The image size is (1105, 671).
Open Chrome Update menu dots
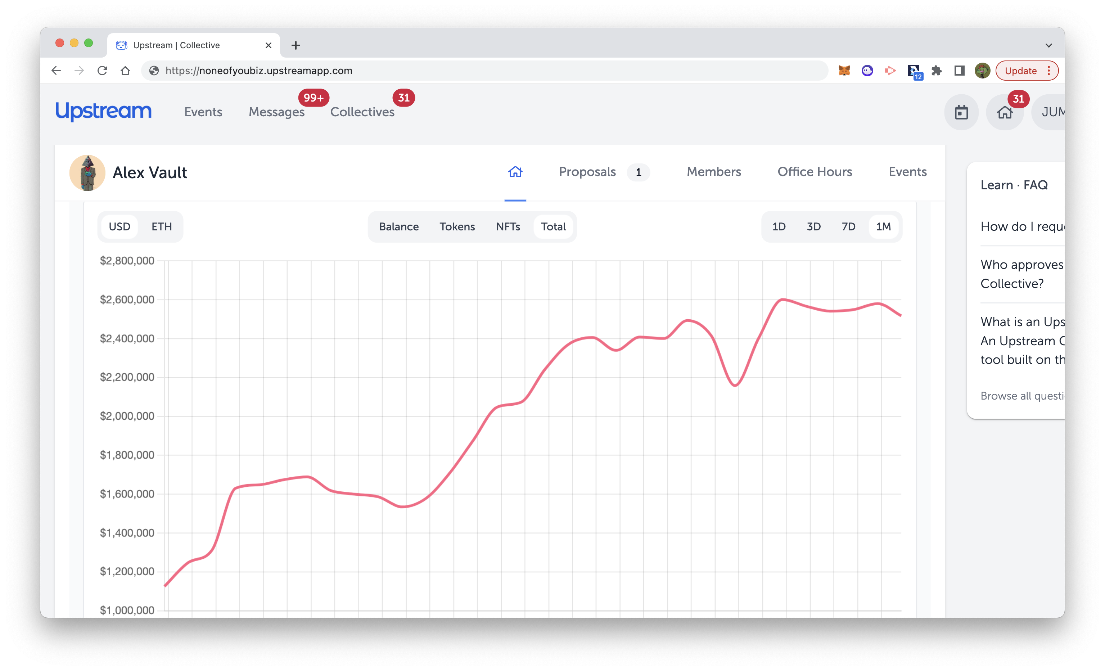pyautogui.click(x=1048, y=71)
